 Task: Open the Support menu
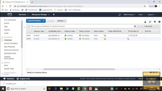(151, 15)
